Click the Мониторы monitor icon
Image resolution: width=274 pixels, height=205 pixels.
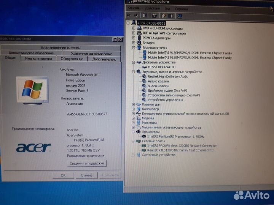click(139, 123)
